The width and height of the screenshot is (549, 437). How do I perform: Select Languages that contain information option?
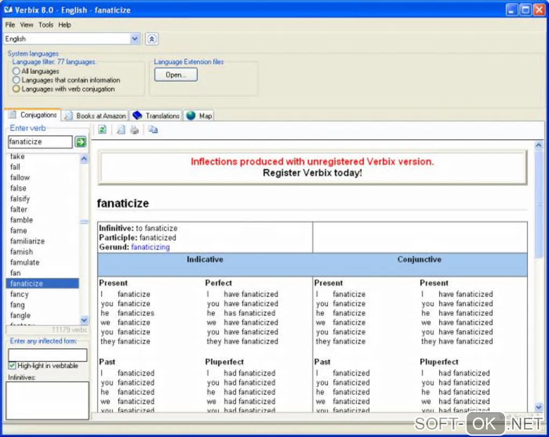(16, 80)
